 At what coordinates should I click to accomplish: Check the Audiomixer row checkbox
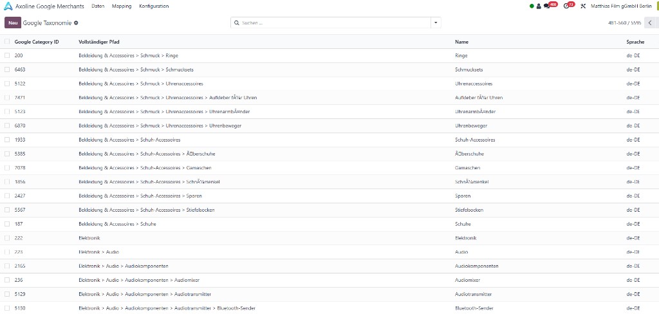[7, 280]
